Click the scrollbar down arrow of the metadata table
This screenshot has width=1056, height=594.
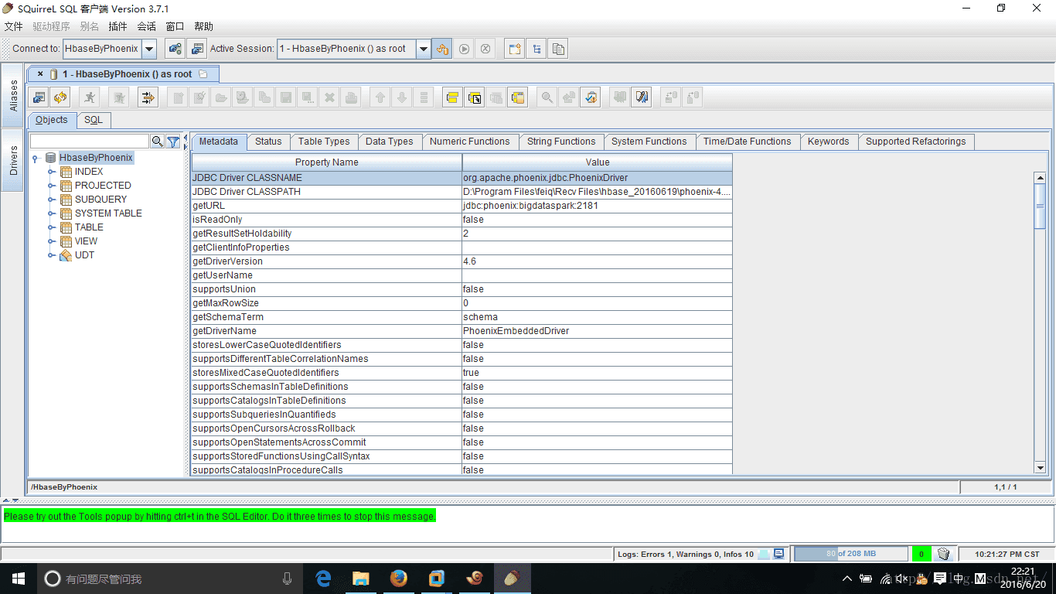pyautogui.click(x=1040, y=467)
